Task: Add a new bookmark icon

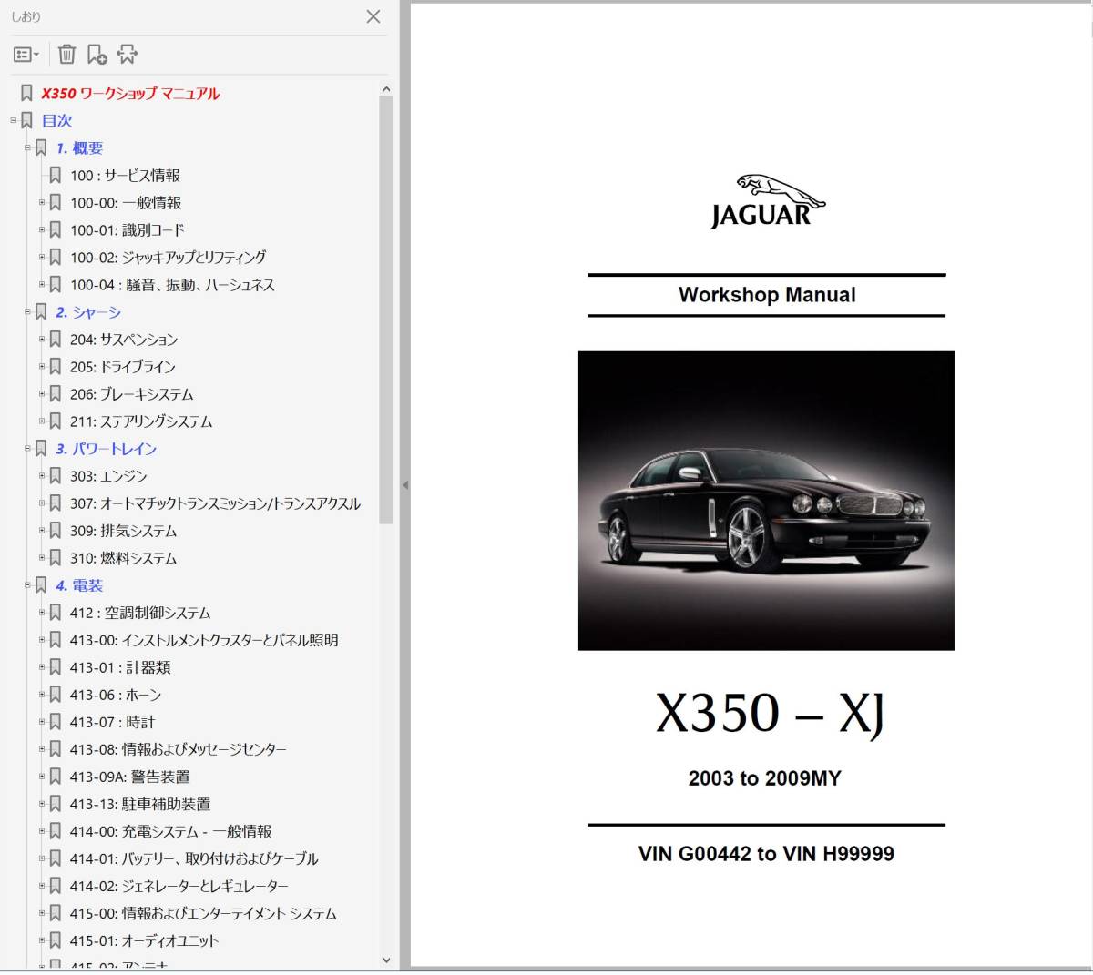Action: tap(97, 55)
